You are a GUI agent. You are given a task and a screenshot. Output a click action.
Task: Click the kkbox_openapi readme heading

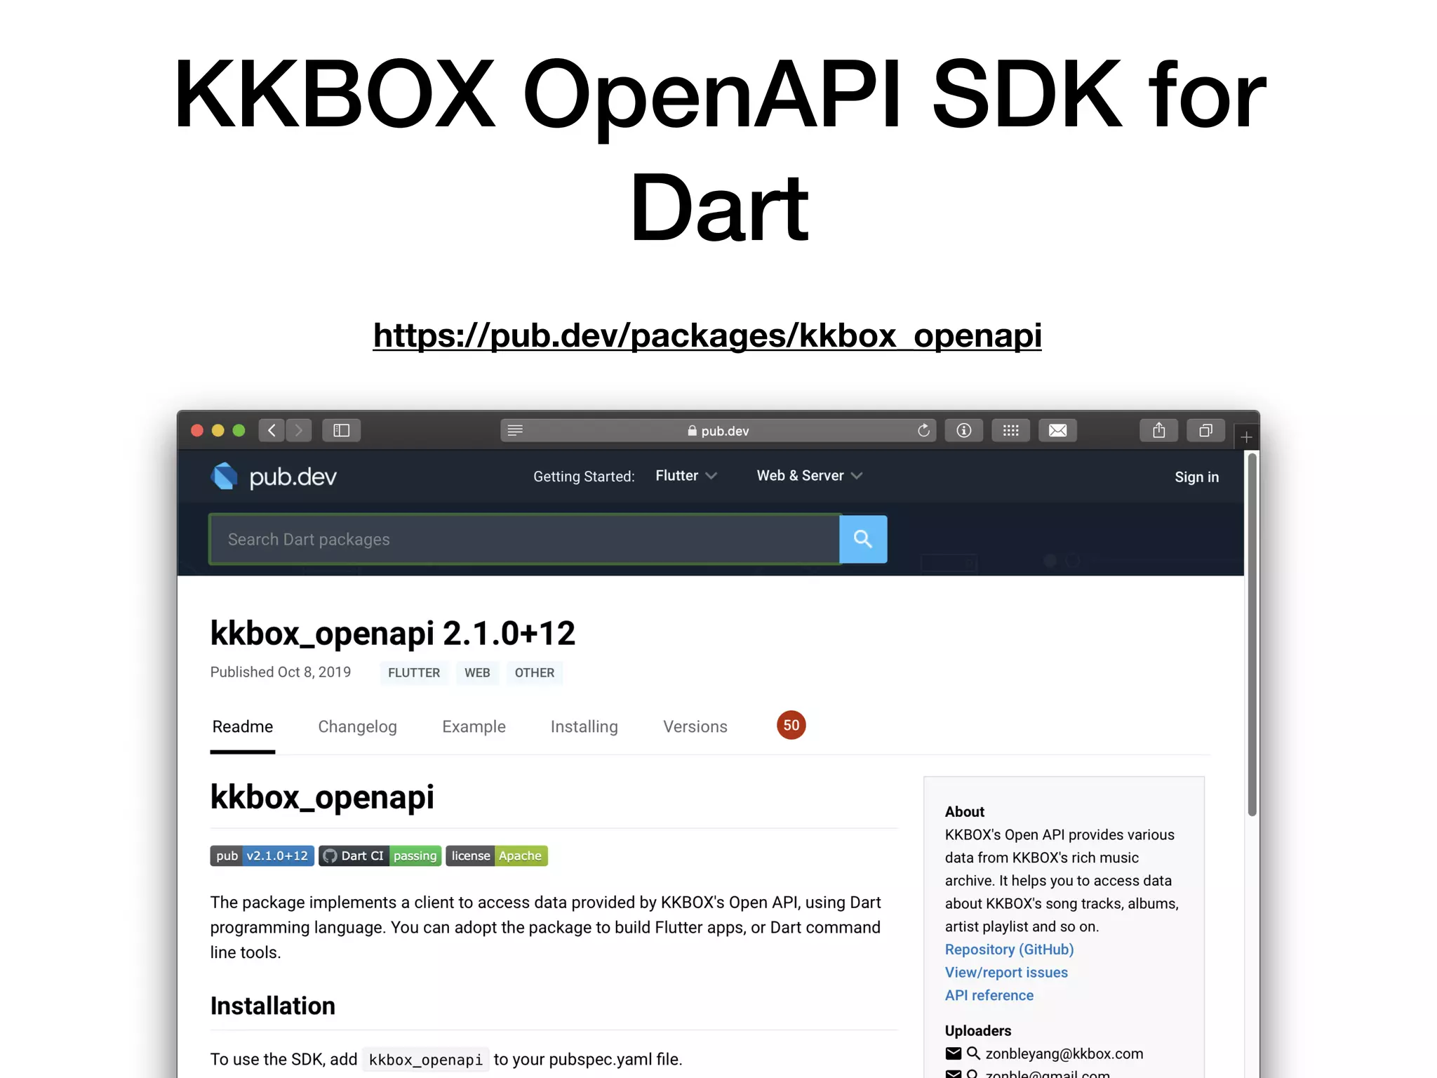[x=322, y=797]
